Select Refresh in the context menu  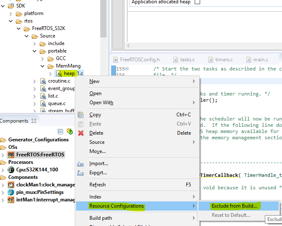pyautogui.click(x=137, y=185)
